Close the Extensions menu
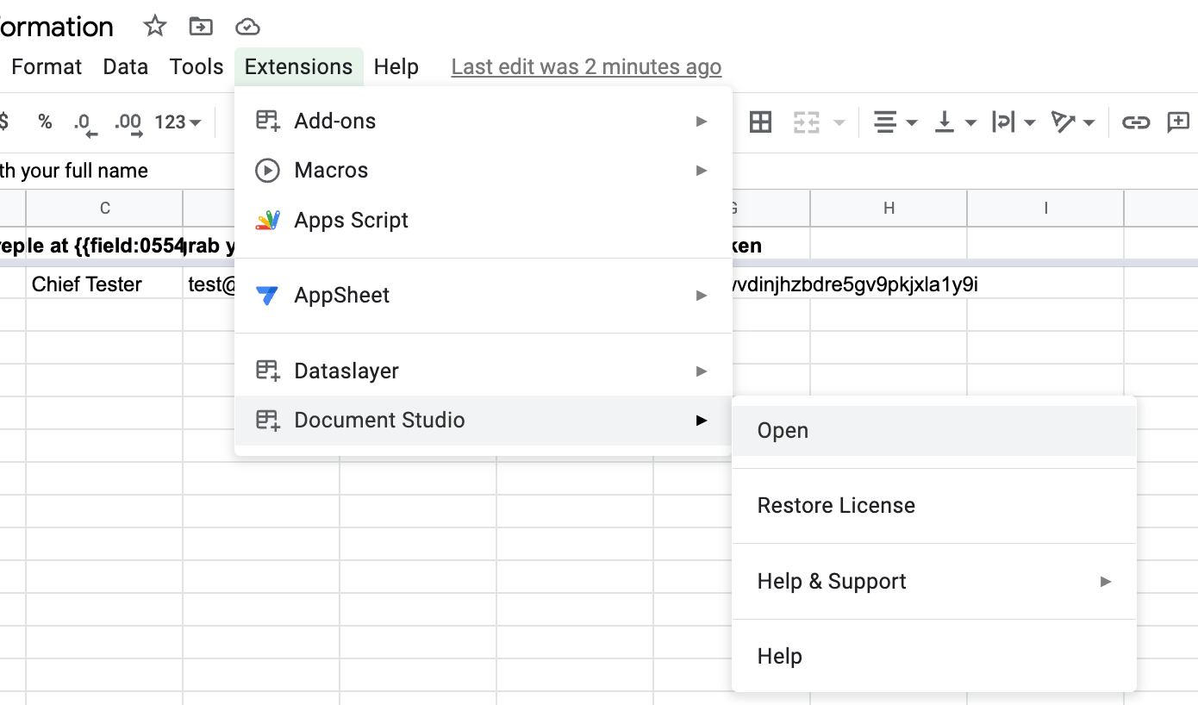Screen dimensions: 1198x705 coord(298,66)
